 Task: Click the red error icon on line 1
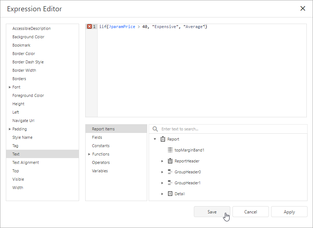(89, 26)
